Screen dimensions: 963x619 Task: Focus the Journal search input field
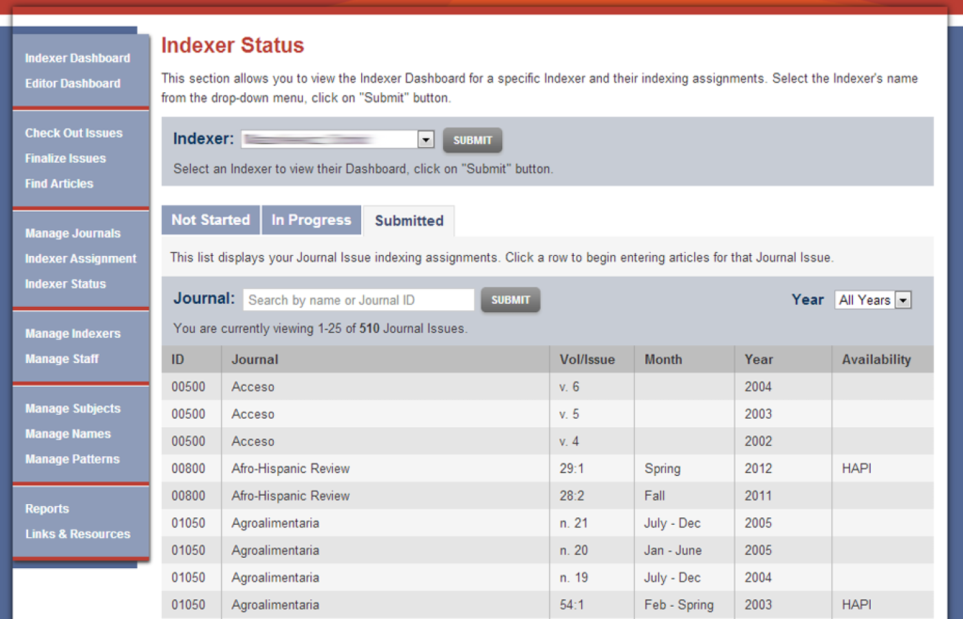click(x=358, y=301)
